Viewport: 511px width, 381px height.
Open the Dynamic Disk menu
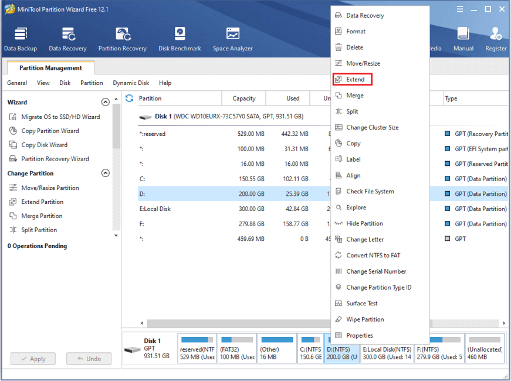(x=131, y=83)
